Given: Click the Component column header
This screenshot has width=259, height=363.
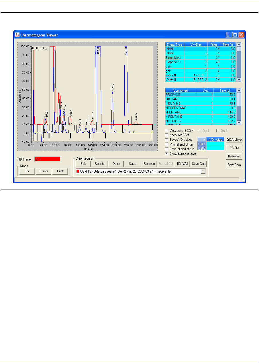Looking at the screenshot, I should click(x=181, y=90).
